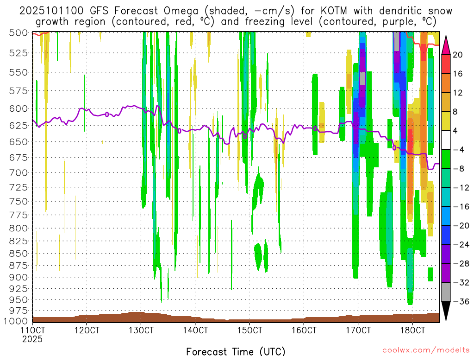Screen dimensions: 474x356
Task: Click the bright green swatch between -4 and -8
Action: [446, 159]
